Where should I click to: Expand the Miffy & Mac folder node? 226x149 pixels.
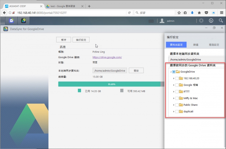point(174,98)
